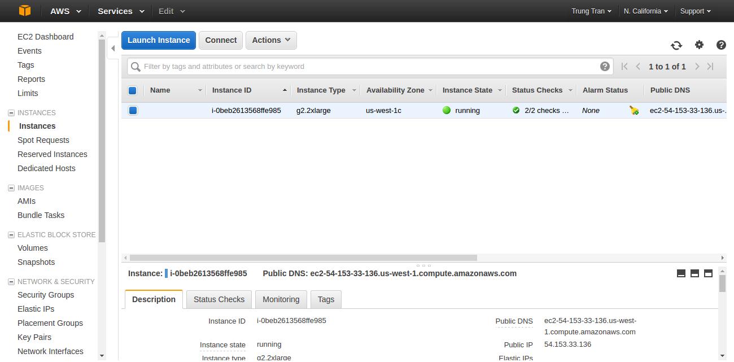
Task: Open the N. California region selector
Action: tap(646, 11)
